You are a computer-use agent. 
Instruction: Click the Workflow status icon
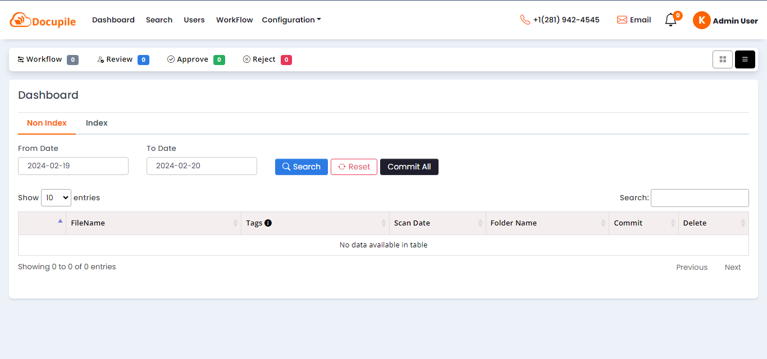[x=21, y=59]
